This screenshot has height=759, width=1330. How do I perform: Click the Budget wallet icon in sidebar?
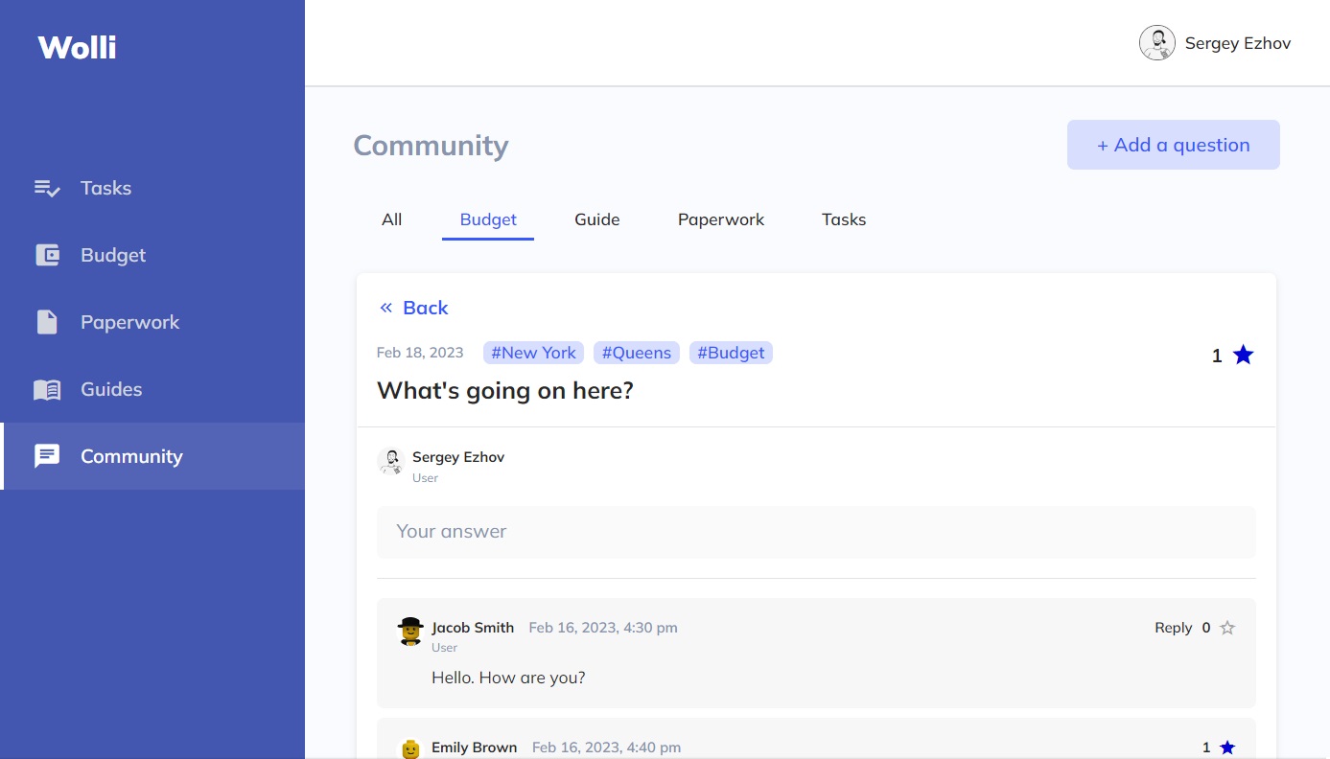(x=47, y=255)
